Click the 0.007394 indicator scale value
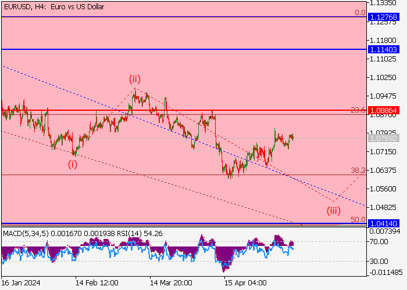The image size is (407, 290). 385,231
